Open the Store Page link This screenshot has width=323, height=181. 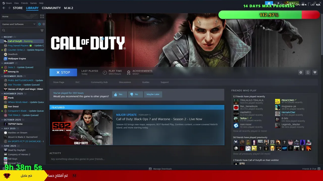[x=59, y=82]
